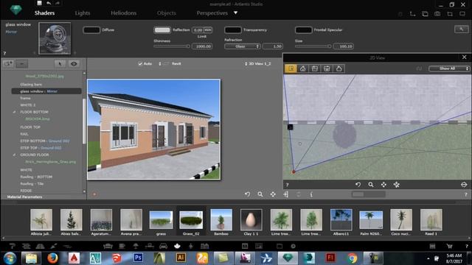Viewport: 472px width, 265px height.
Task: Select the RAIL material
Action: (x=24, y=134)
